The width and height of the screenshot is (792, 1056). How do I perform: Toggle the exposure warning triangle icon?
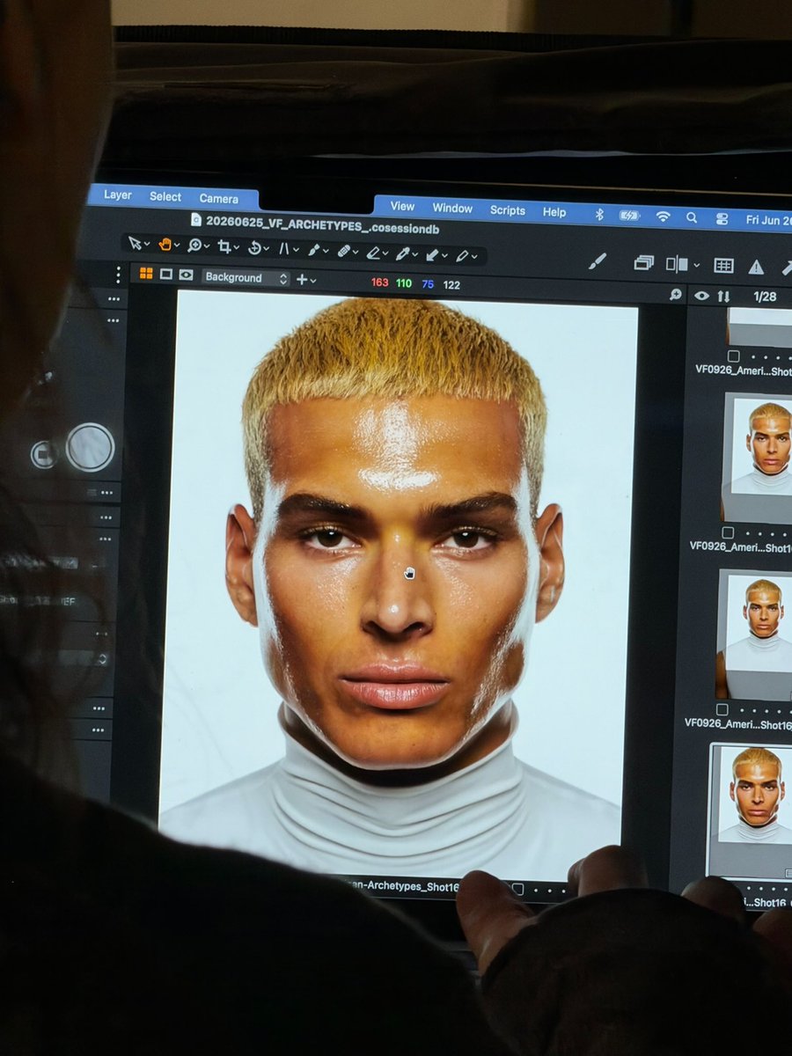click(x=756, y=267)
